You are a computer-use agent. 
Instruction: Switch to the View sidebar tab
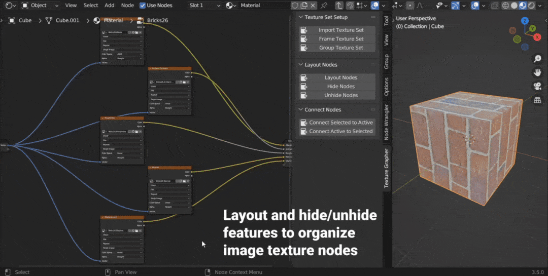(x=386, y=40)
